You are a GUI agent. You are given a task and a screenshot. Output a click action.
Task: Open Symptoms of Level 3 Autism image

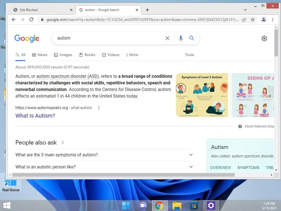[x=202, y=95]
